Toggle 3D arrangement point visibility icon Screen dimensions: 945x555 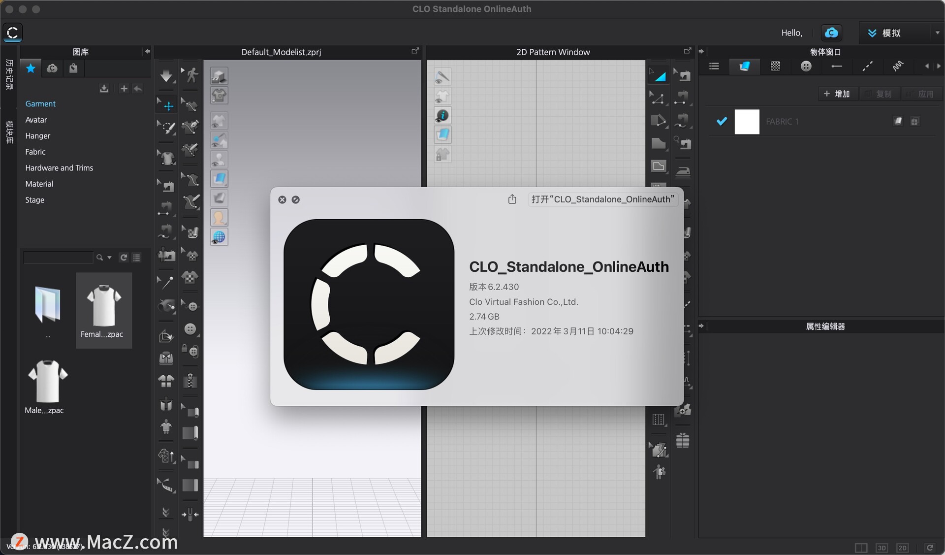click(x=219, y=140)
